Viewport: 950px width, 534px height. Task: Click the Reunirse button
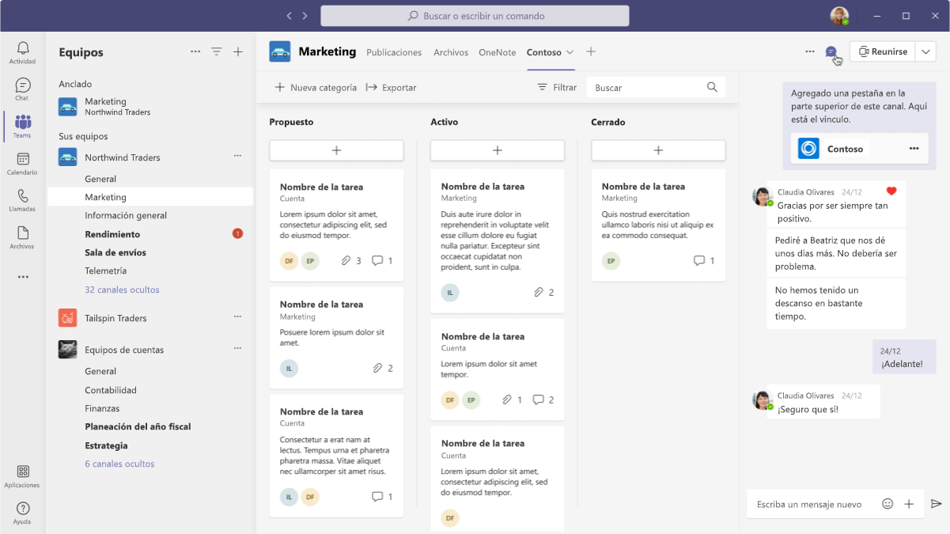pos(883,51)
